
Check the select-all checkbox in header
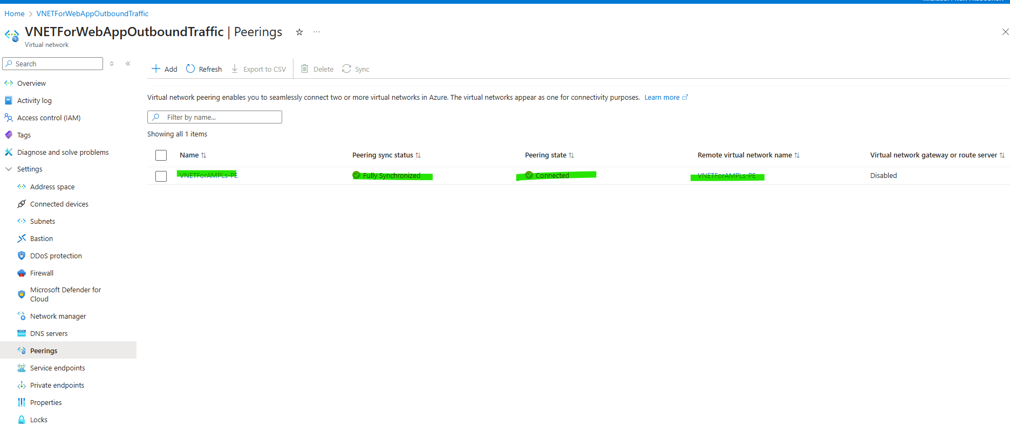pyautogui.click(x=161, y=155)
